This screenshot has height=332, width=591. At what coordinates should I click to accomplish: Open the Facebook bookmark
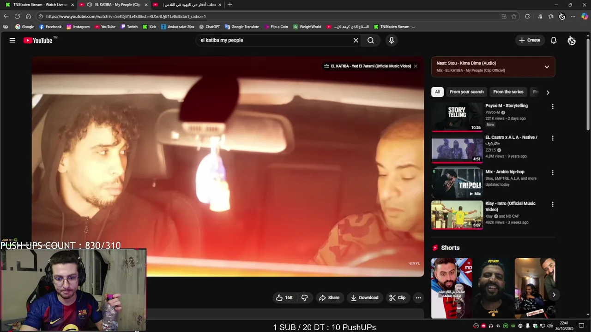click(x=50, y=27)
